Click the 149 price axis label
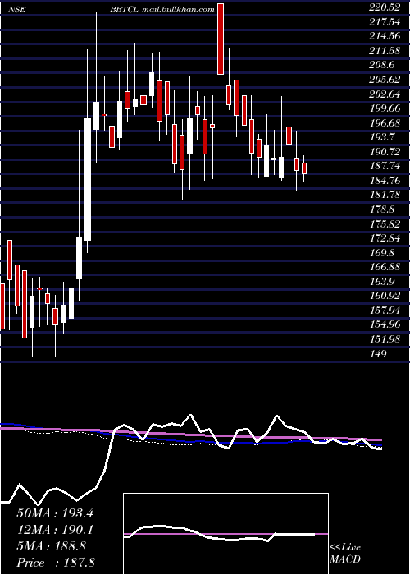 click(378, 353)
